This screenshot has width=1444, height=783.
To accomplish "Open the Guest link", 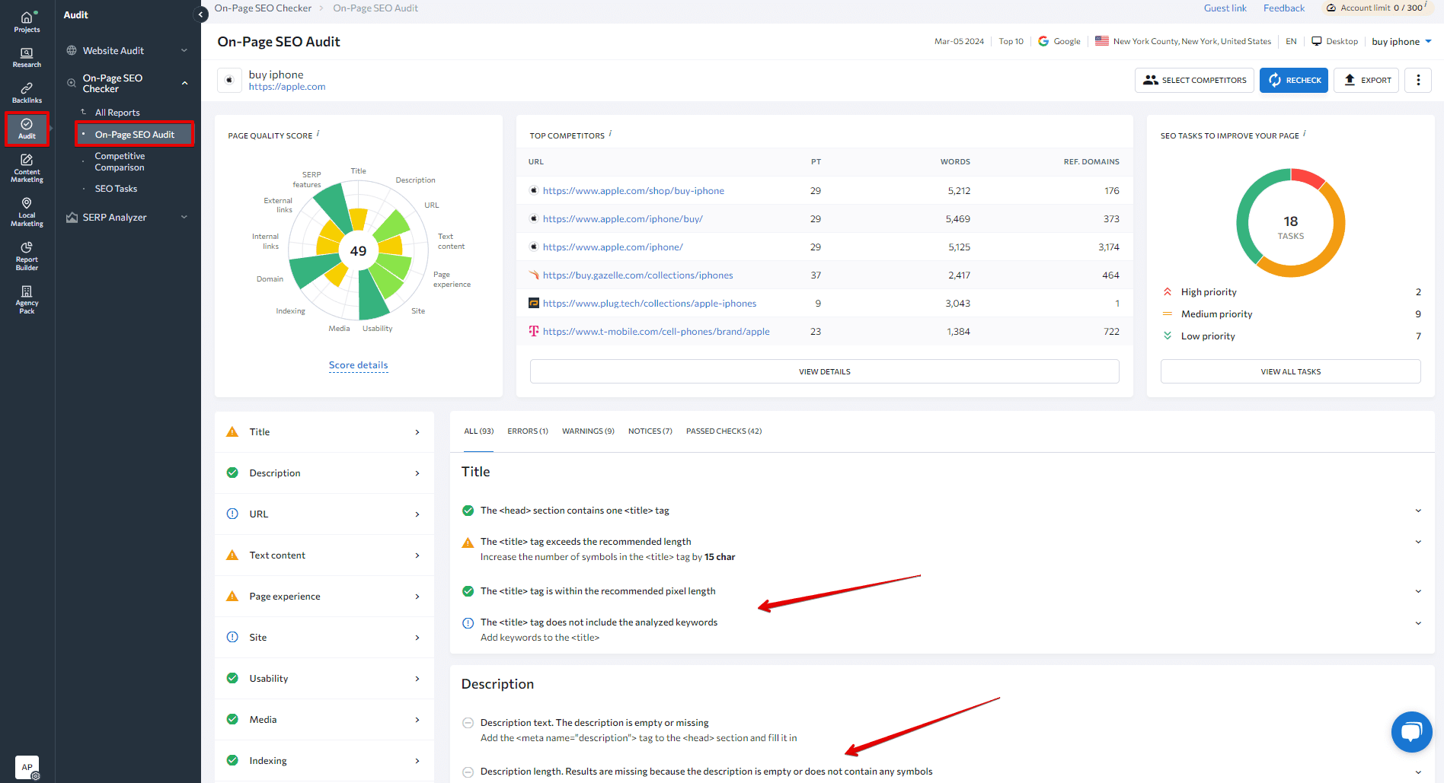I will (1225, 8).
